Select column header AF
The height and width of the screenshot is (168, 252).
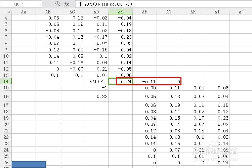pyautogui.click(x=144, y=12)
